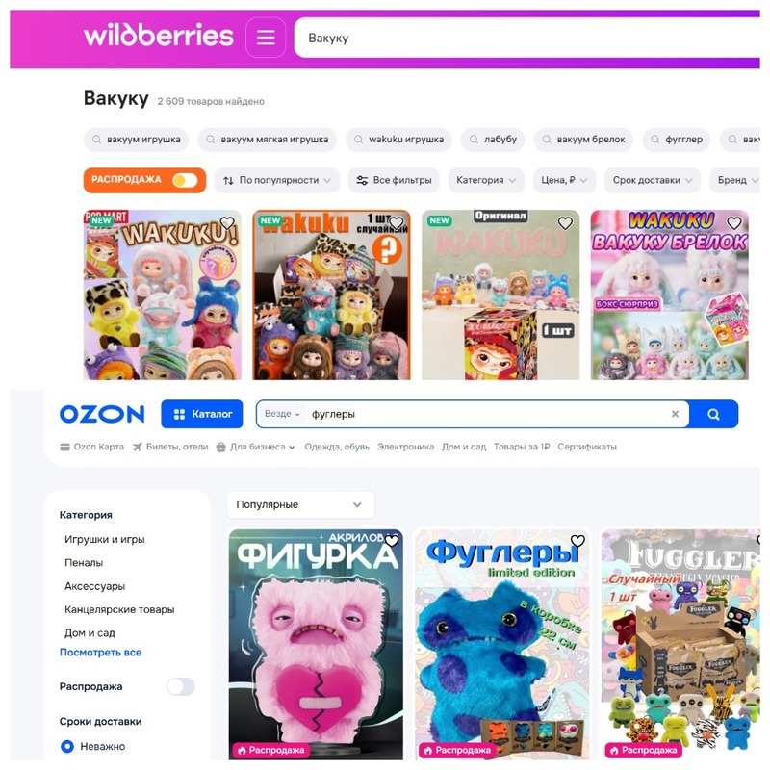The height and width of the screenshot is (770, 770).
Task: Favorite the first WAKUKU product with heart
Action: point(227,223)
